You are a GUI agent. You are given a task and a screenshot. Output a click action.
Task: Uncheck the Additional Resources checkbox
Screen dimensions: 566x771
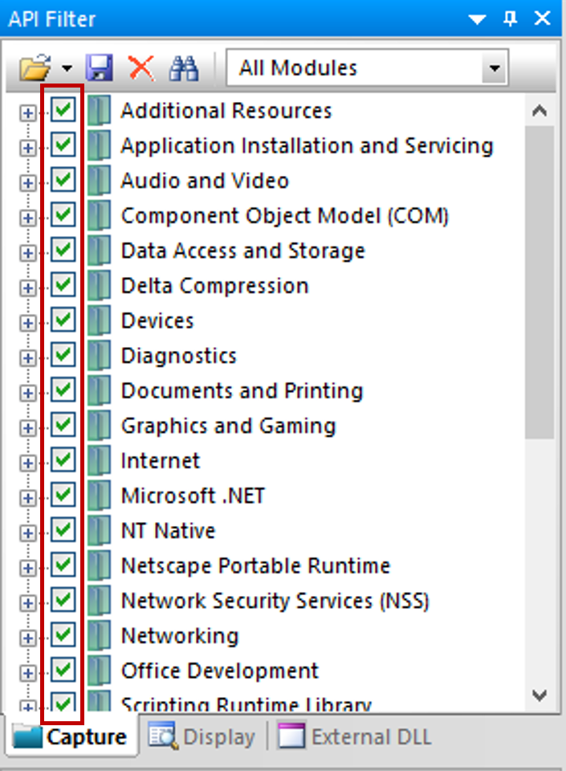tap(63, 111)
